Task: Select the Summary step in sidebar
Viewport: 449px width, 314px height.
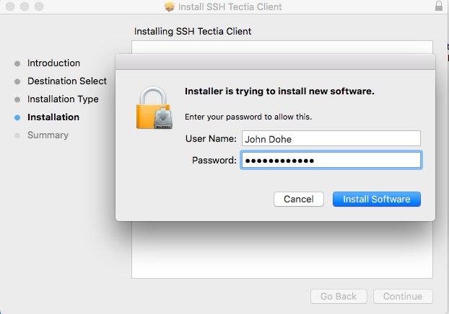Action: tap(48, 135)
